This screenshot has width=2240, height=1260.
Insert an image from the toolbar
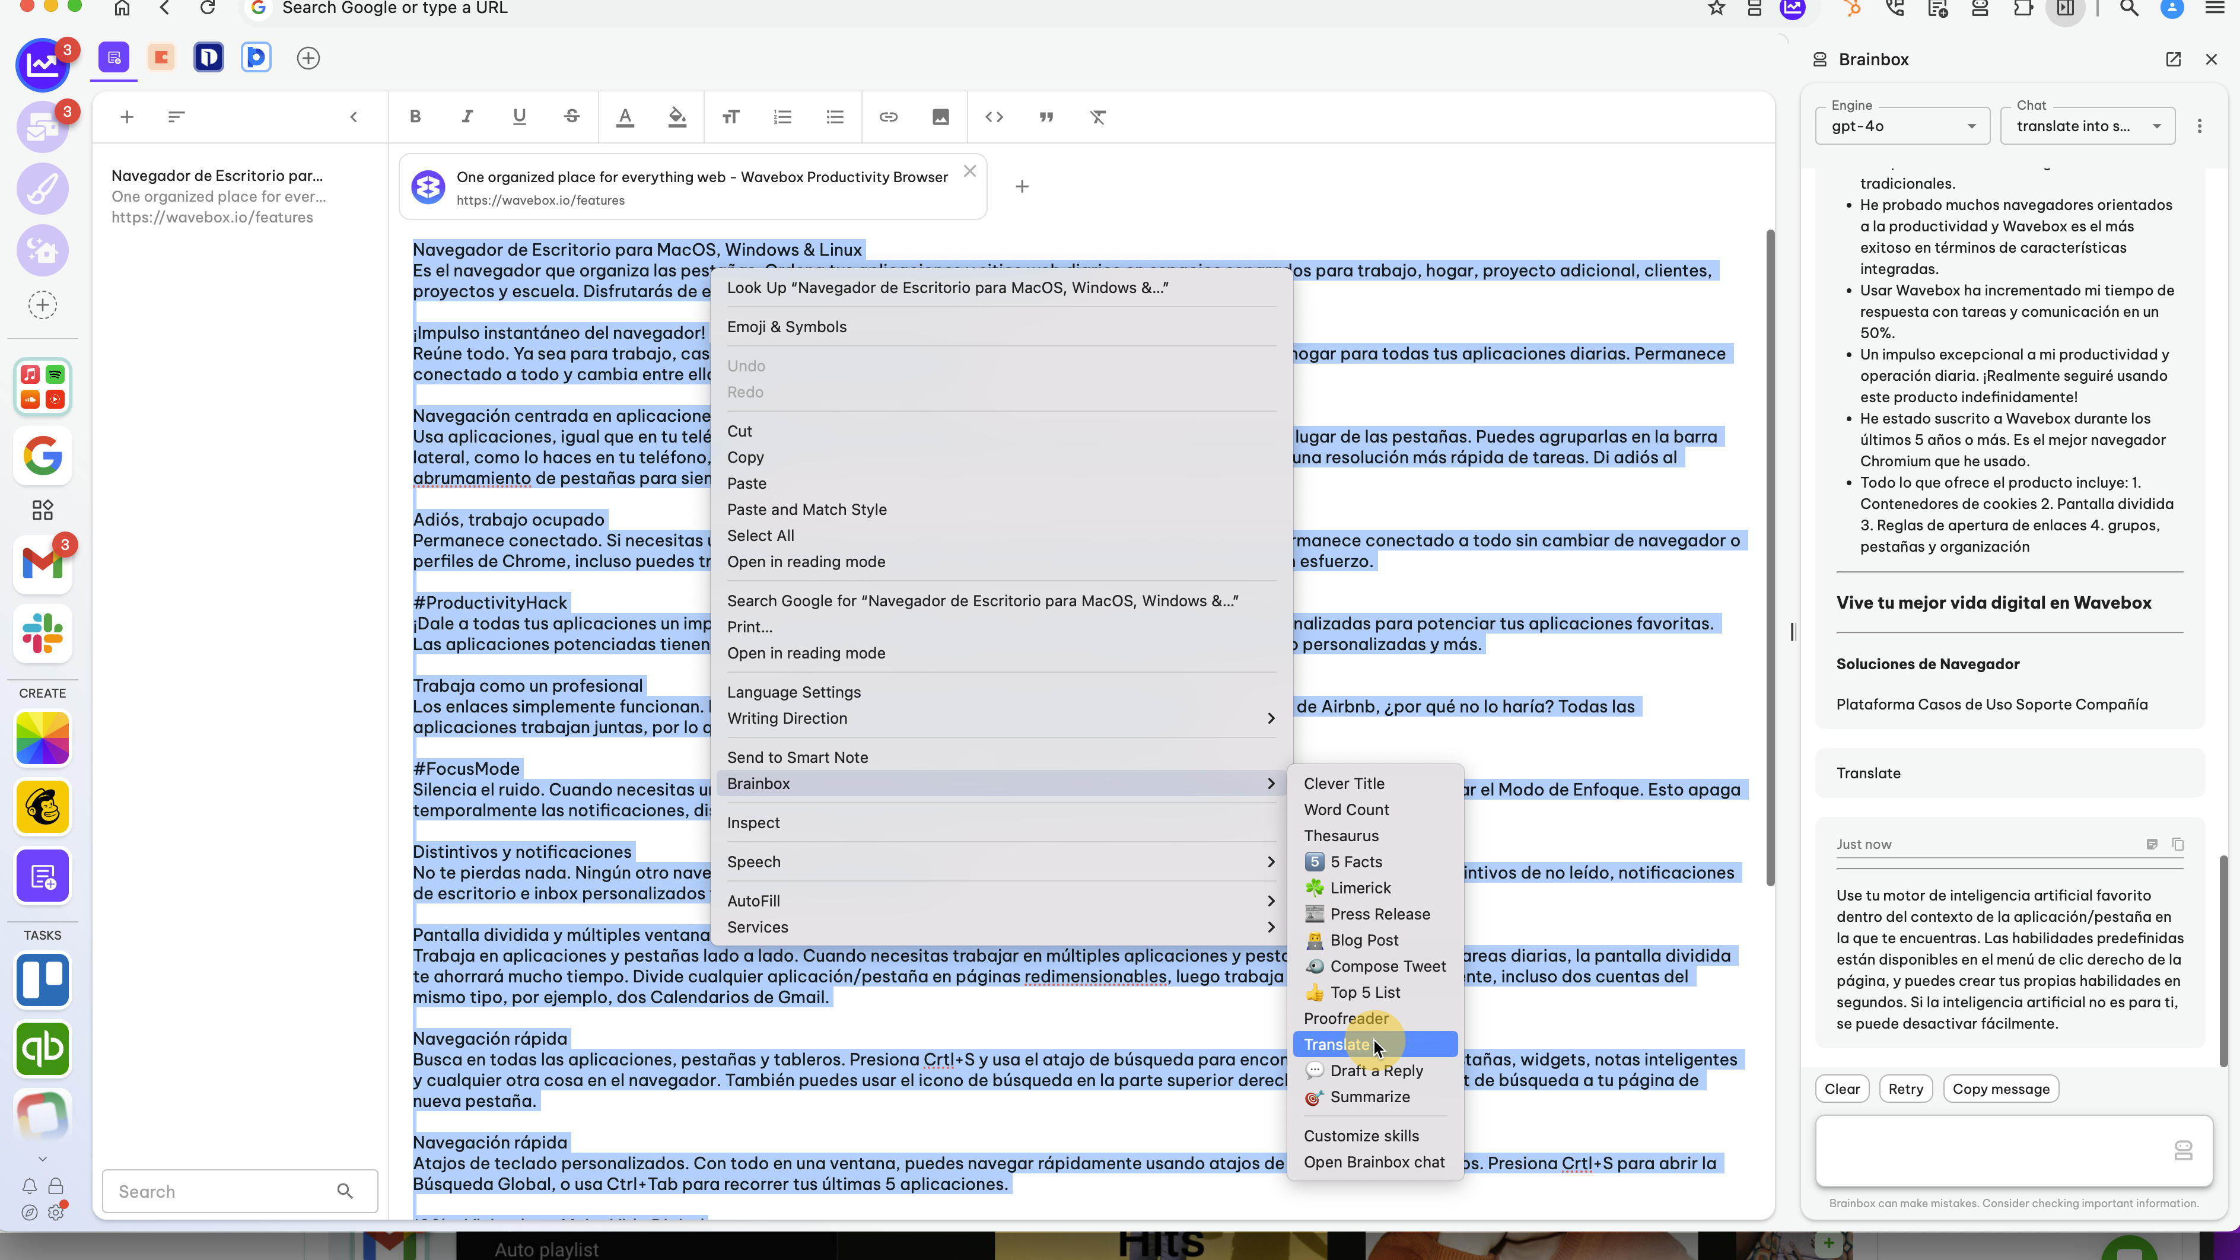[940, 116]
